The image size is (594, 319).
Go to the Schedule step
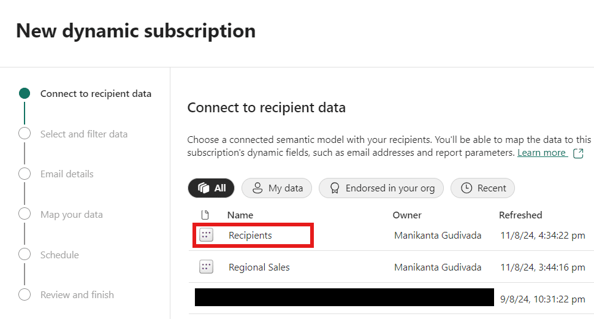(59, 255)
